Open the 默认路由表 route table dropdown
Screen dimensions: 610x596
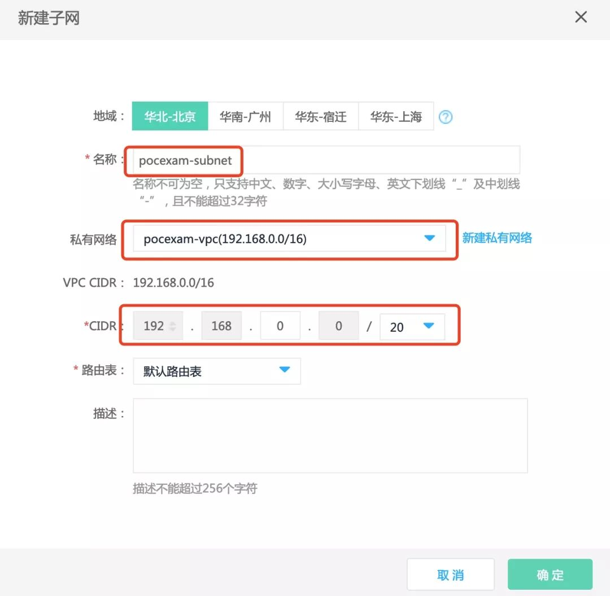click(217, 371)
